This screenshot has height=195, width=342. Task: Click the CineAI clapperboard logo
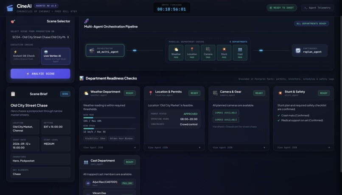tap(10, 8)
